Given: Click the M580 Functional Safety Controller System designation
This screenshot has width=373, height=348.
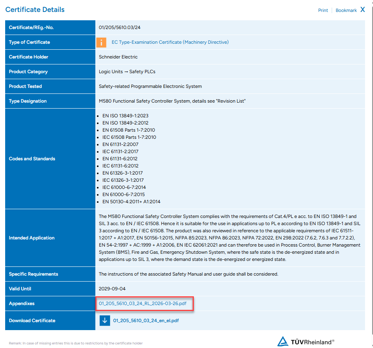Looking at the screenshot, I should 172,101.
